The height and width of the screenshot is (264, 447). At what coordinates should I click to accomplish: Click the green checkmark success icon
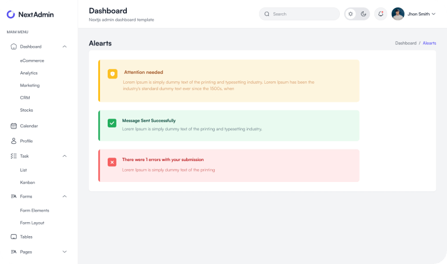pos(112,123)
